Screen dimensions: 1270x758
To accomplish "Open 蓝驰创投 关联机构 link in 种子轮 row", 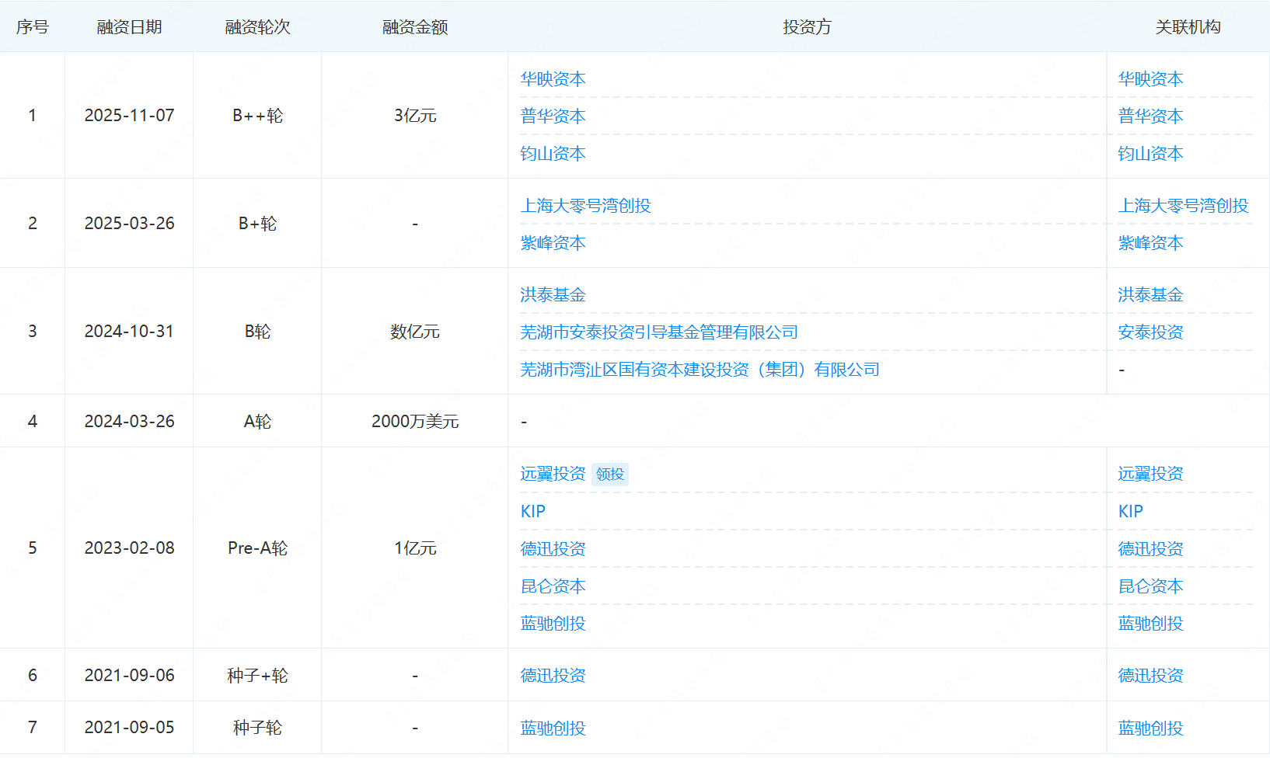I will (1150, 728).
